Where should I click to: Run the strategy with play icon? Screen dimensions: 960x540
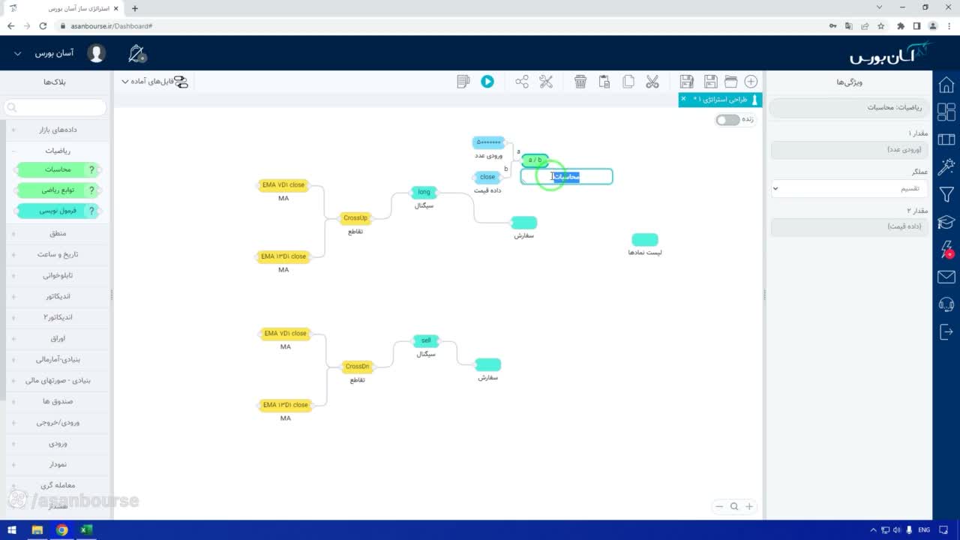click(x=487, y=82)
